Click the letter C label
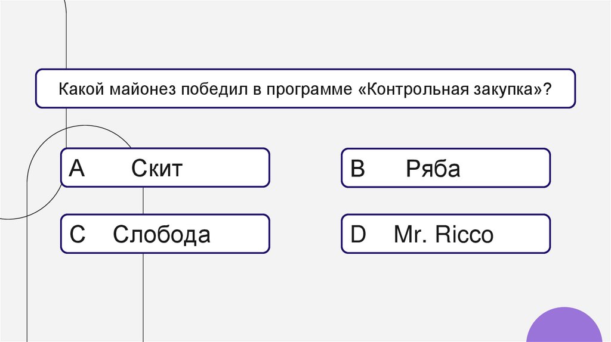 point(78,235)
